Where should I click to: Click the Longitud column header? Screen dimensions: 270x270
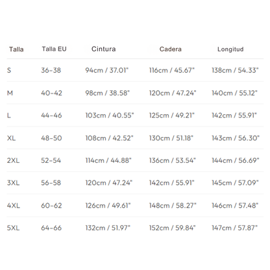click(230, 49)
